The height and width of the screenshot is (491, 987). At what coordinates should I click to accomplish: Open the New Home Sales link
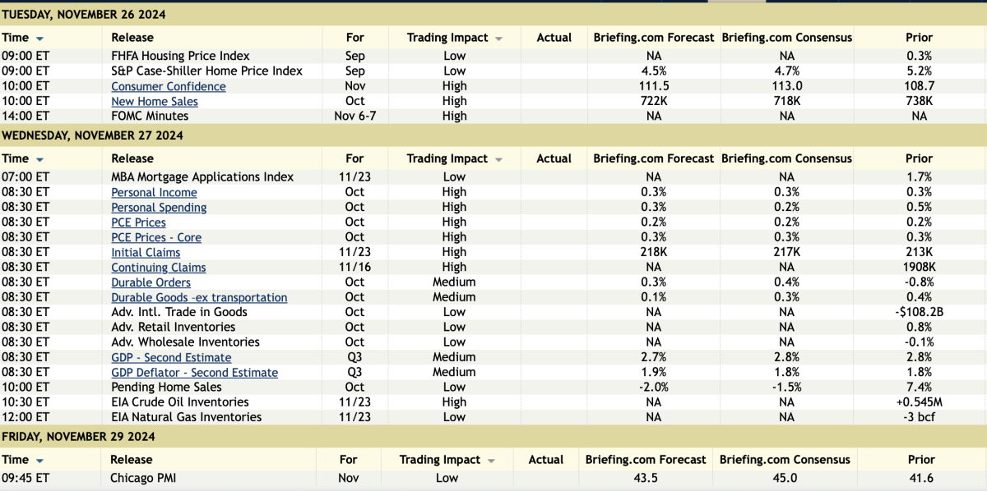click(x=155, y=102)
